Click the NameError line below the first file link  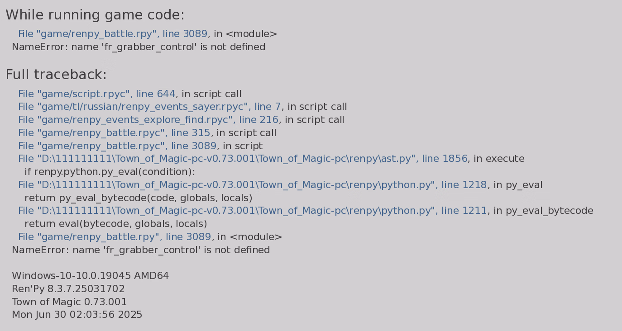(x=139, y=47)
